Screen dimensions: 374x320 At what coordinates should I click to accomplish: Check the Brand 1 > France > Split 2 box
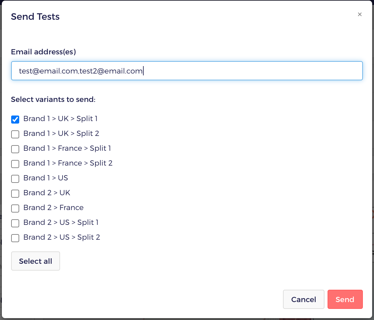pyautogui.click(x=15, y=164)
